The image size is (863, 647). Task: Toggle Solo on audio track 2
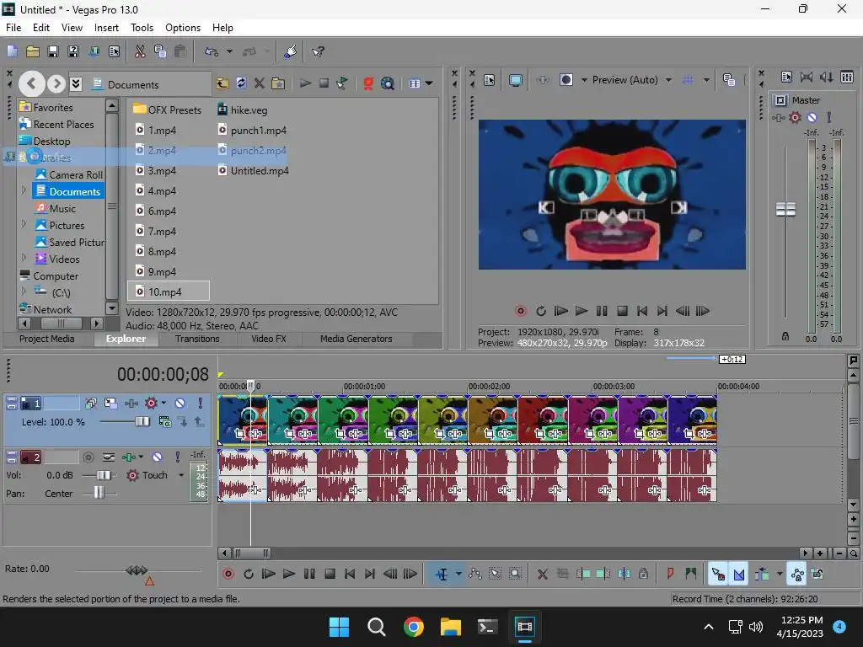pos(178,457)
